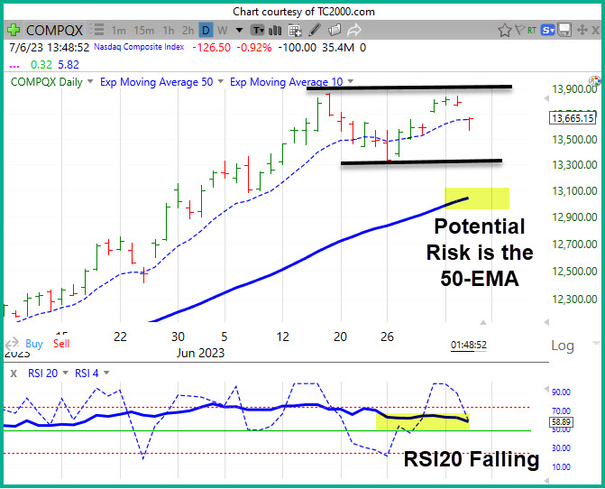
Task: Select the 15m timeframe
Action: coord(144,30)
